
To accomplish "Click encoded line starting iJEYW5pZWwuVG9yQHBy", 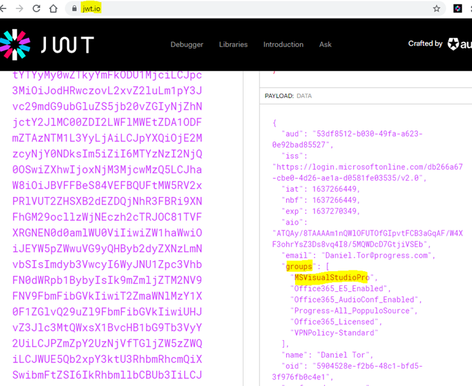I will point(107,249).
